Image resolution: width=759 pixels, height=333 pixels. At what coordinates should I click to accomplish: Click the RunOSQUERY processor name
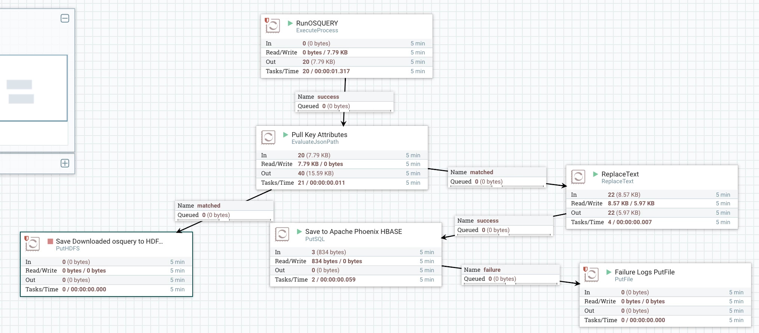tap(317, 23)
